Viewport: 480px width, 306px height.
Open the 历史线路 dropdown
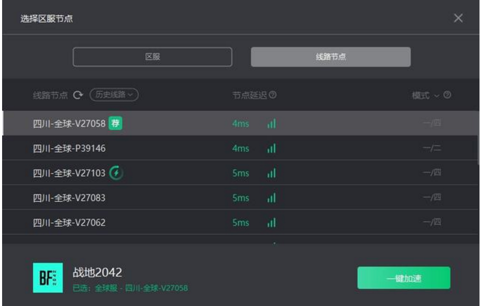(x=114, y=95)
